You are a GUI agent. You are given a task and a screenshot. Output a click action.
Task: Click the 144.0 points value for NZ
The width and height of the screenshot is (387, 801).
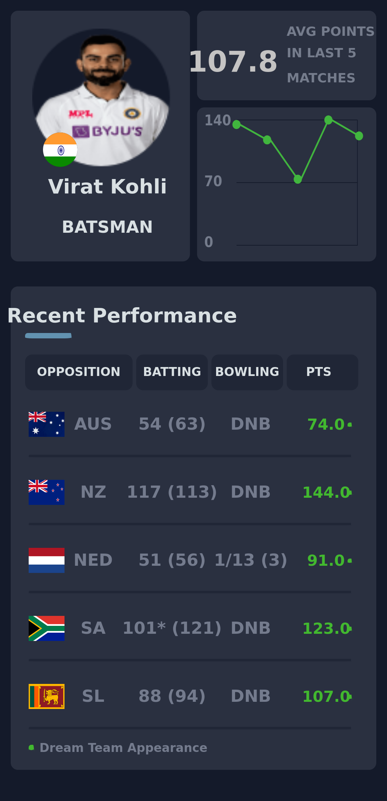(x=326, y=492)
